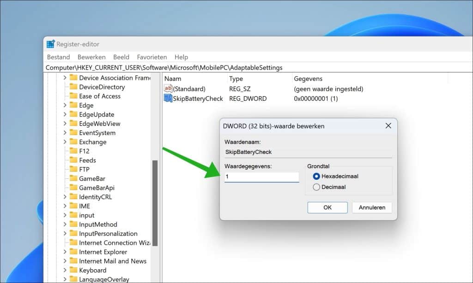Select the DeviceDirectory folder icon
473x283 pixels.
pyautogui.click(x=73, y=87)
